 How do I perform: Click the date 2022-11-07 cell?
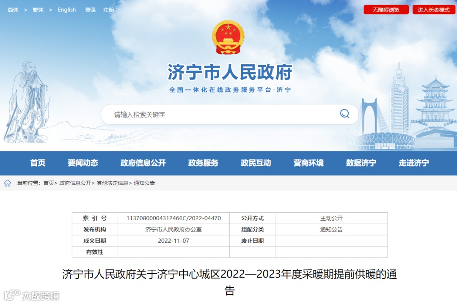click(x=174, y=241)
